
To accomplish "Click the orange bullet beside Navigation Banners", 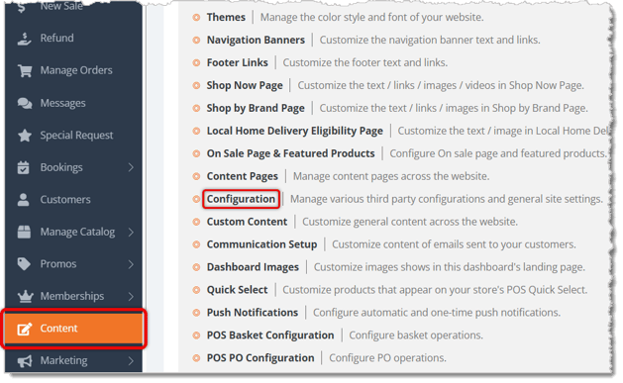I will [196, 41].
